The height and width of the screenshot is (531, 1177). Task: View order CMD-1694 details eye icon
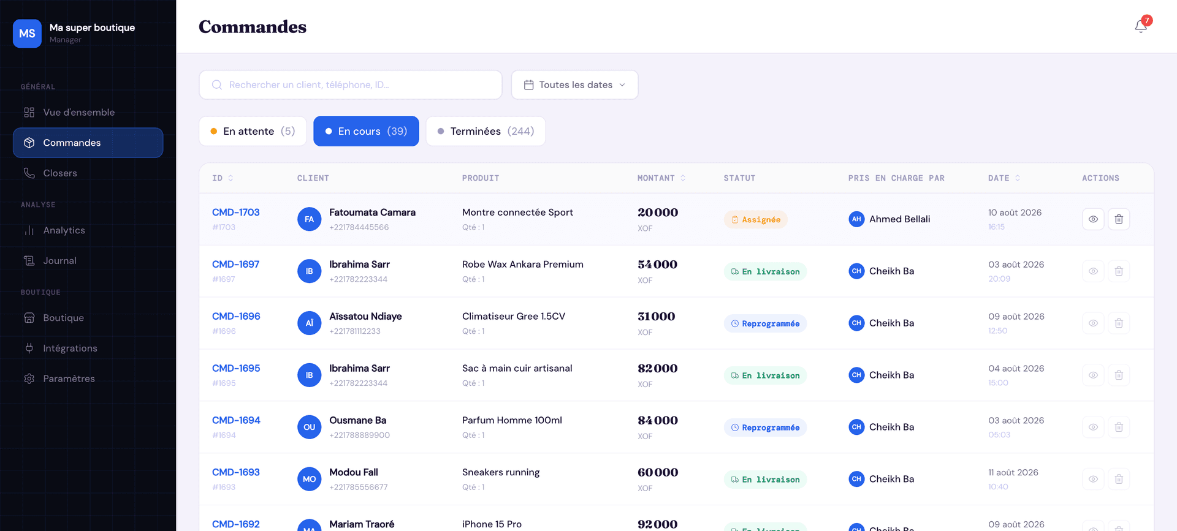click(x=1093, y=427)
